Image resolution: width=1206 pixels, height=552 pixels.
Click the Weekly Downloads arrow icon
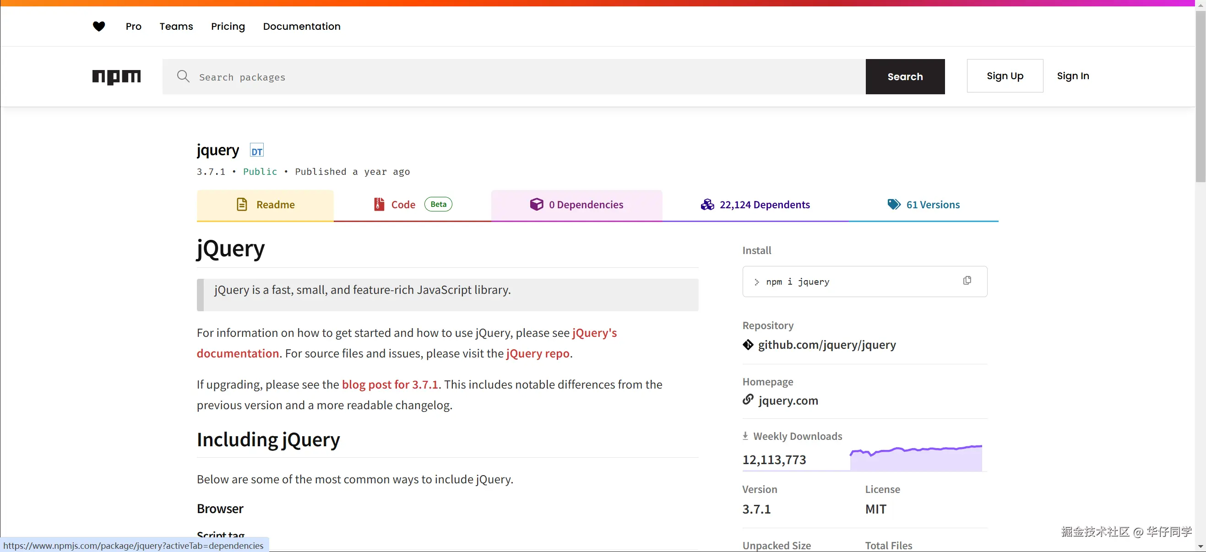[x=745, y=436]
